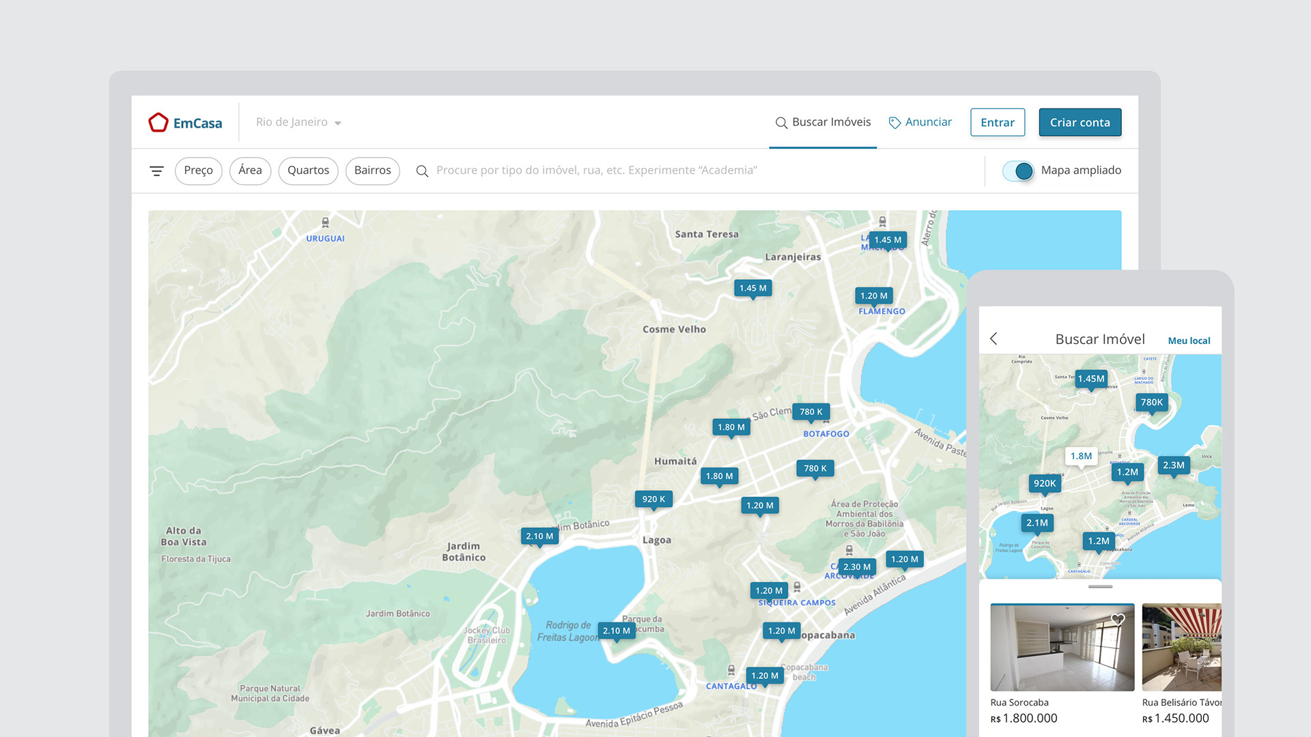Click the Cantagalo metro station icon
The image size is (1311, 737).
[731, 670]
